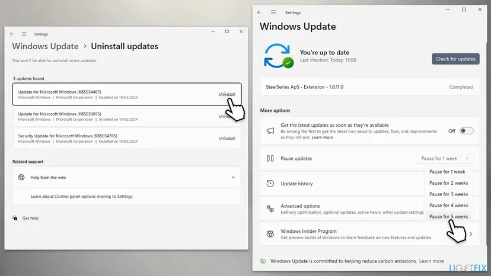Select Update for Microsoft Windows KB5033055 row
The width and height of the screenshot is (491, 276).
point(126,117)
